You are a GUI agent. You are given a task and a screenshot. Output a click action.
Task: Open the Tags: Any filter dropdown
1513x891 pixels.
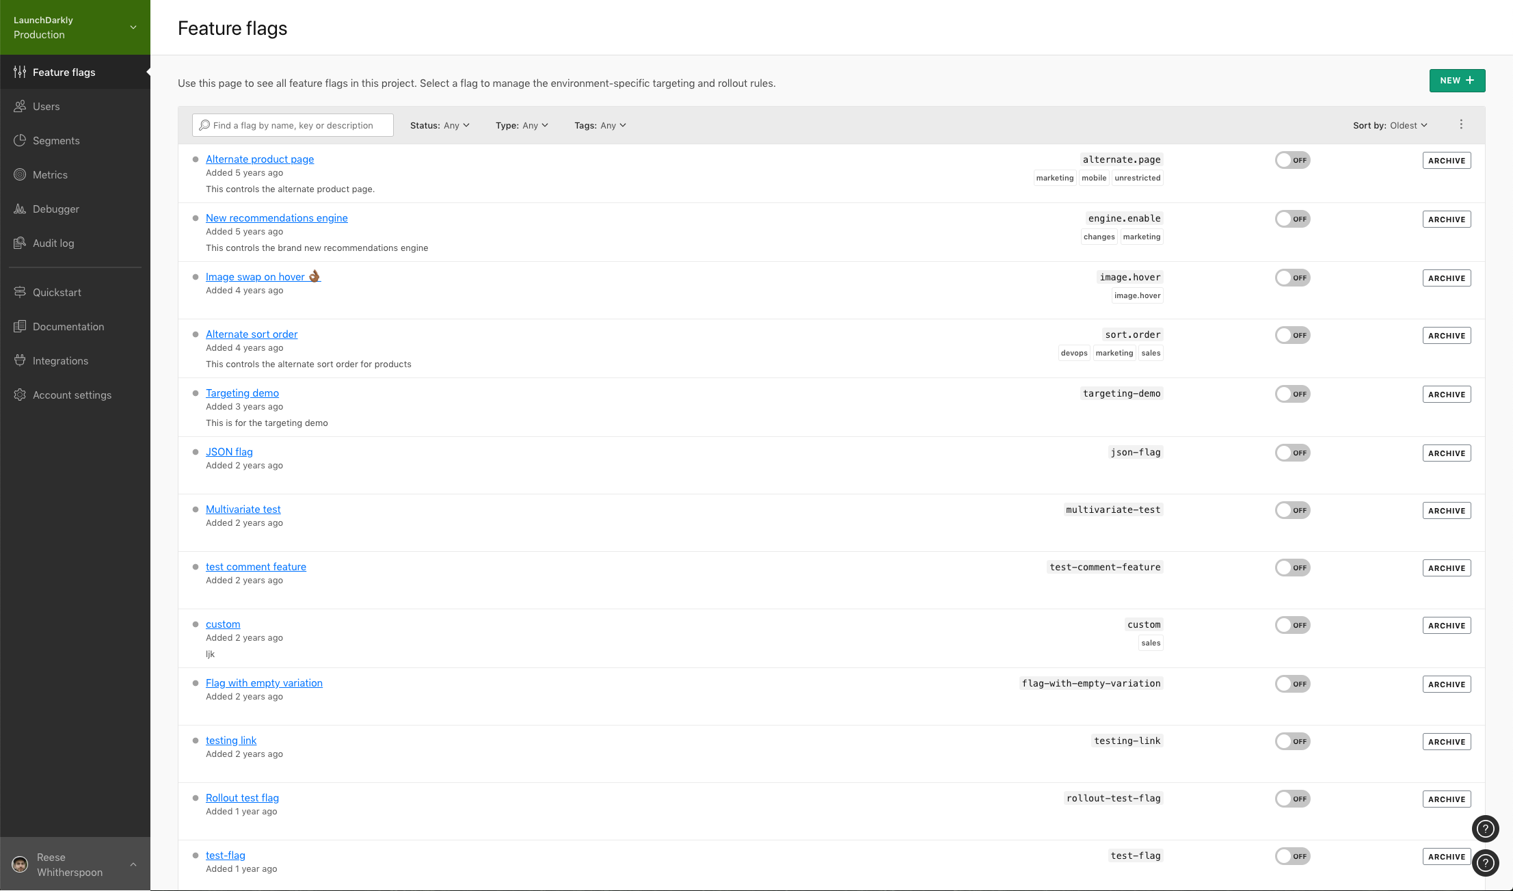click(600, 125)
